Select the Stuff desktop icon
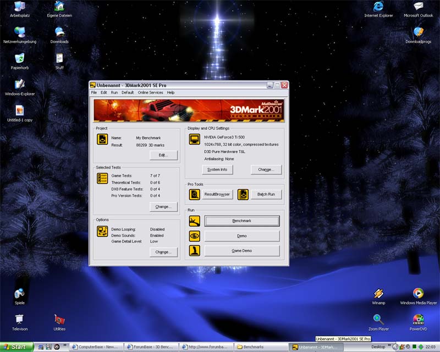This screenshot has height=352, width=440. pyautogui.click(x=59, y=62)
